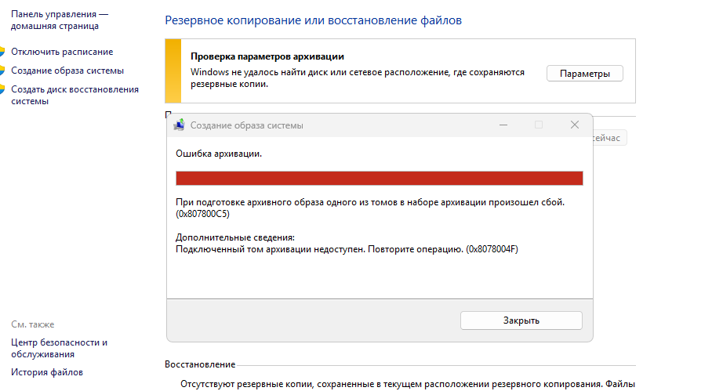The height and width of the screenshot is (391, 723).
Task: Click error code text (0x807800C5)
Action: 202,214
